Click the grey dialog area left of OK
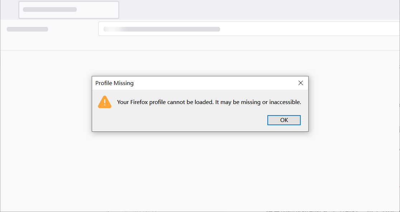The image size is (400, 212). pos(179,120)
